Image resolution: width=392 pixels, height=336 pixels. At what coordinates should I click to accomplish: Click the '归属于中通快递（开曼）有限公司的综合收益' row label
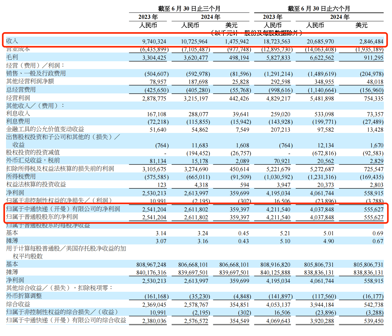pos(66,320)
